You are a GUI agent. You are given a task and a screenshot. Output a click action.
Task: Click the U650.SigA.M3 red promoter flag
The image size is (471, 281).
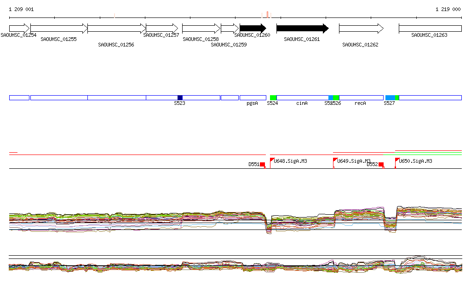pyautogui.click(x=397, y=161)
